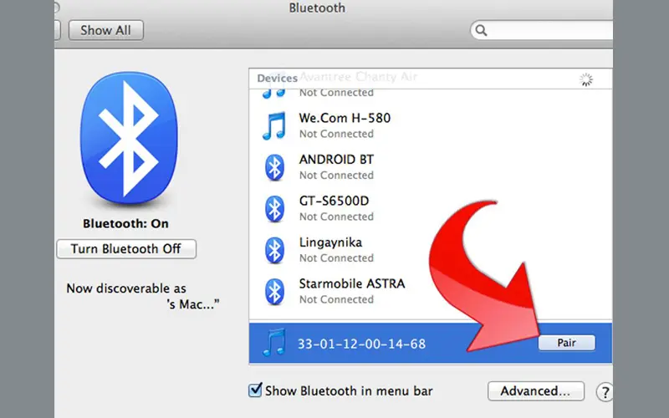Turn Bluetooth Off button
The height and width of the screenshot is (418, 669).
126,248
